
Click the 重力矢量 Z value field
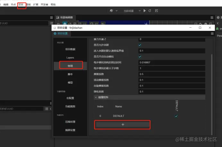click(172, 40)
